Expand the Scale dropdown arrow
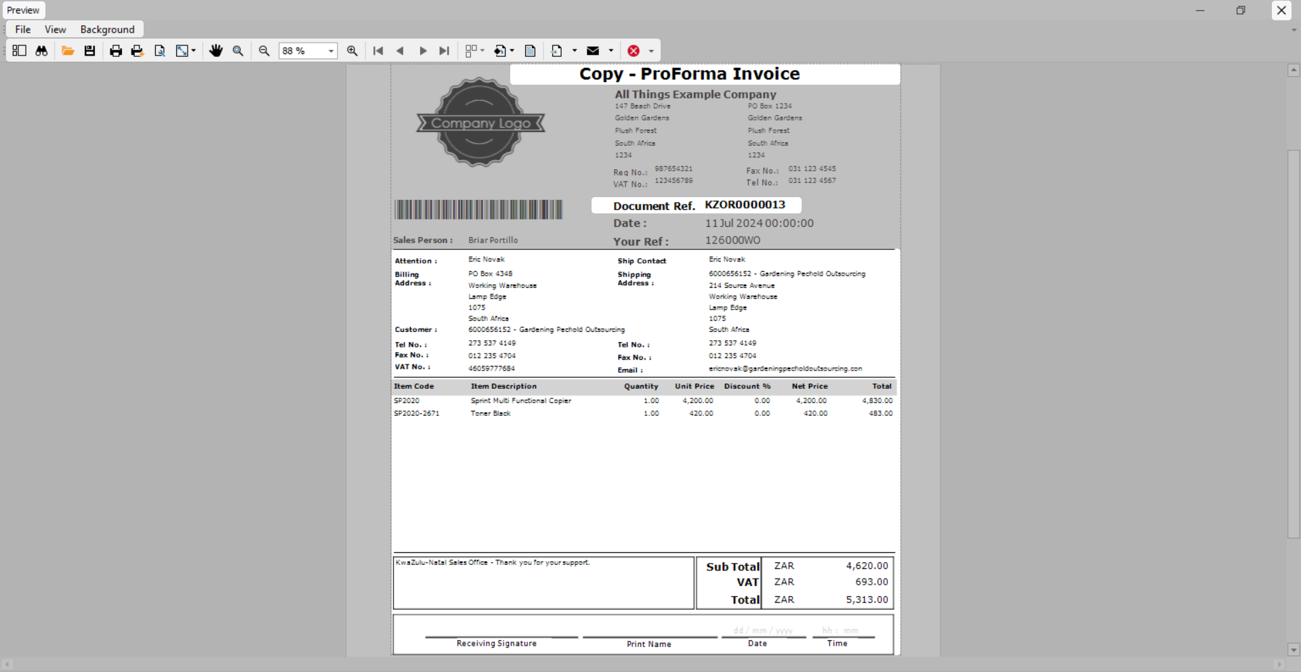 194,51
